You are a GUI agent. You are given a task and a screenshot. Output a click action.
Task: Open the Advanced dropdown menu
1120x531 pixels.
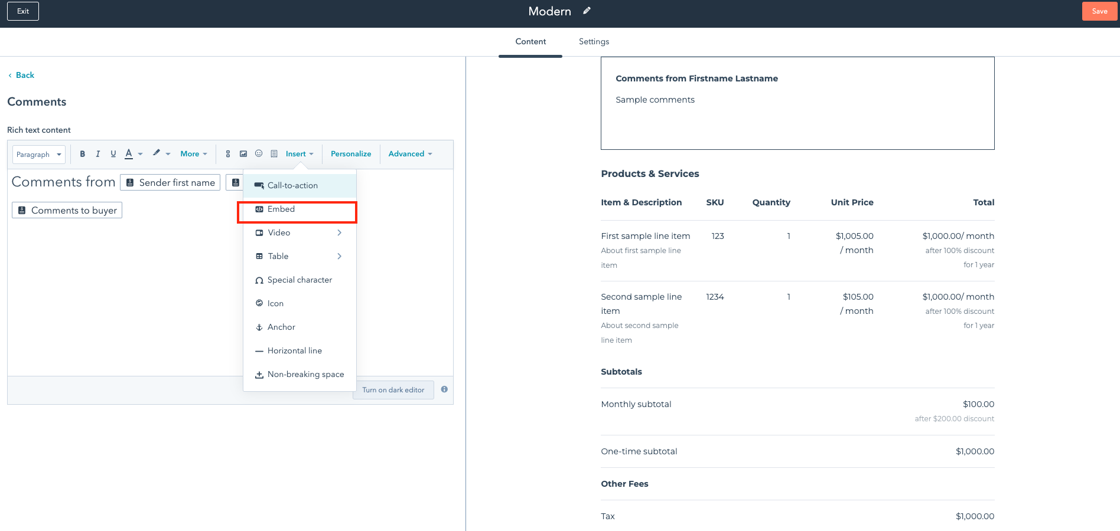pyautogui.click(x=409, y=154)
